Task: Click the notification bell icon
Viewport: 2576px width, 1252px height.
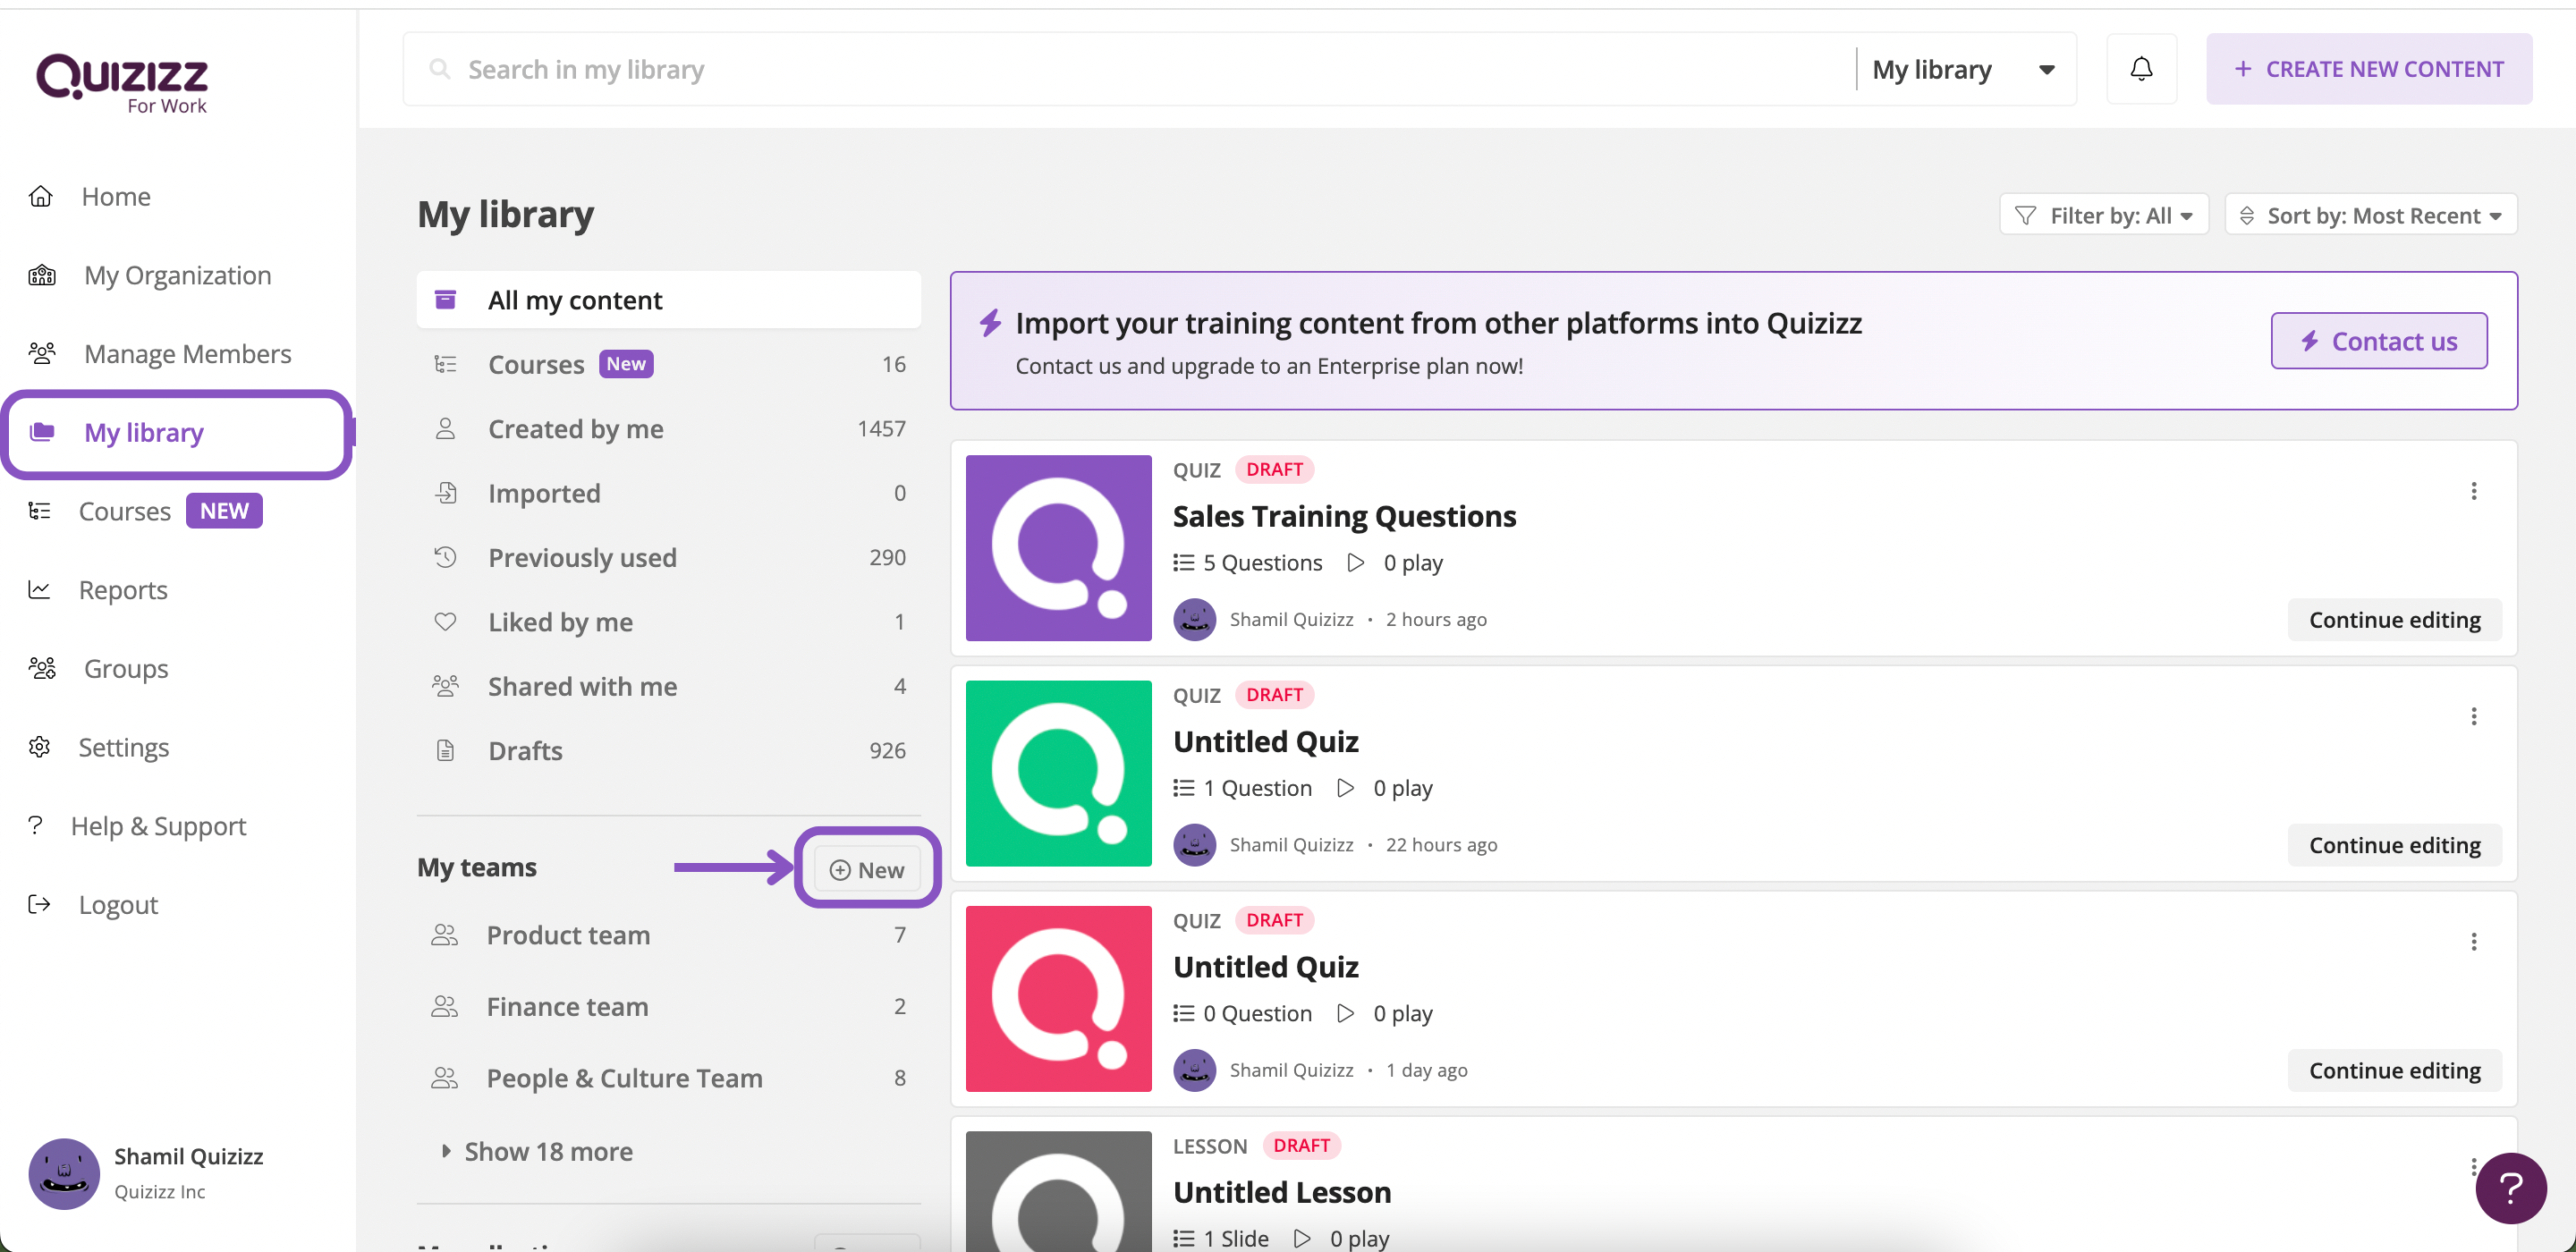Action: tap(2140, 69)
